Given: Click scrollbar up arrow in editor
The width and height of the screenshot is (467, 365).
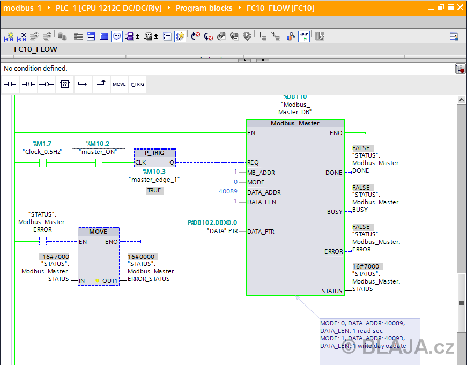Looking at the screenshot, I should (x=461, y=100).
